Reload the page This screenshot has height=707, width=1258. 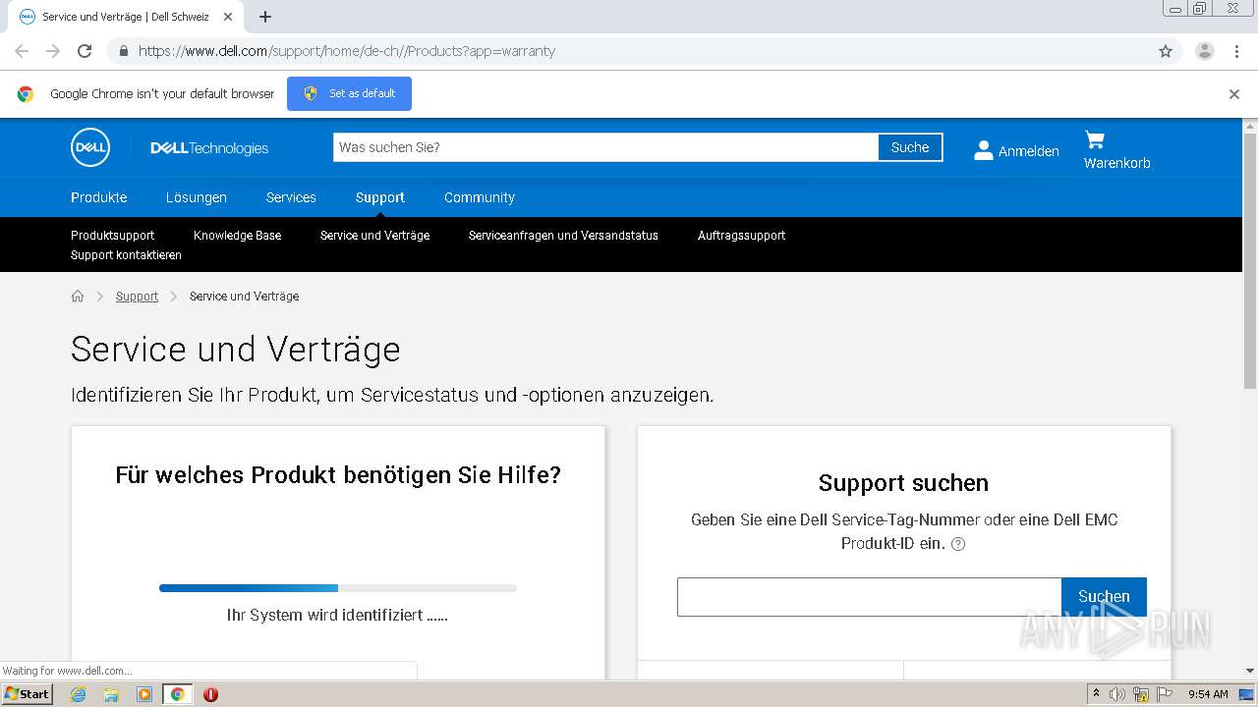pos(85,51)
